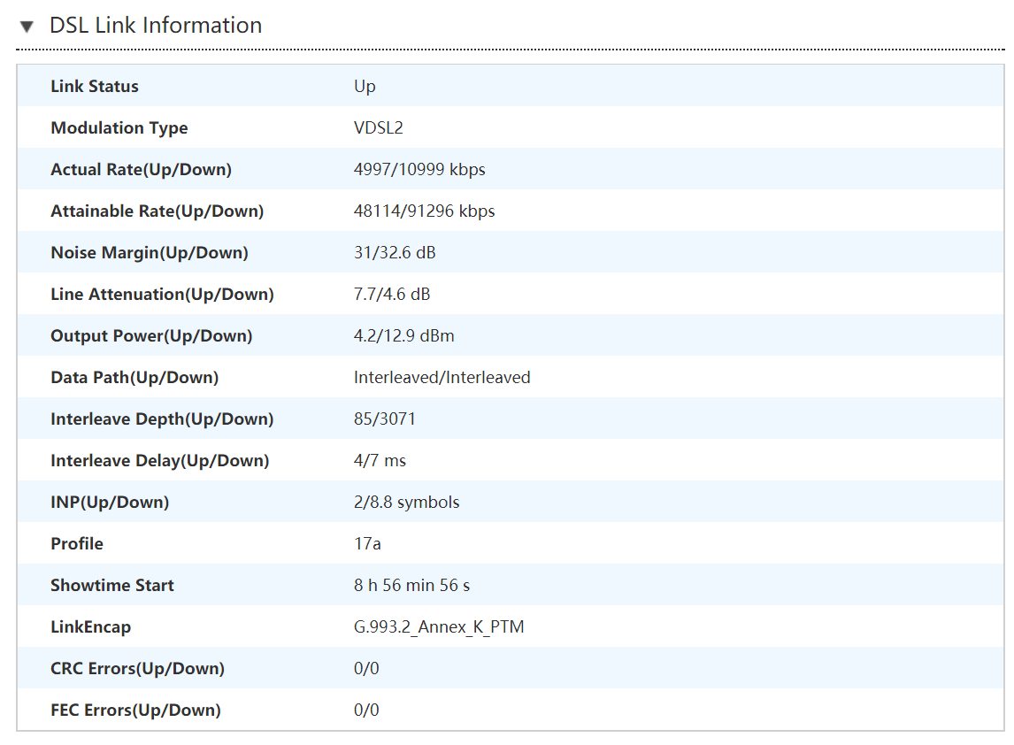The image size is (1014, 745).
Task: Click the G.993.2_Annex_K_PTM value
Action: tap(439, 626)
